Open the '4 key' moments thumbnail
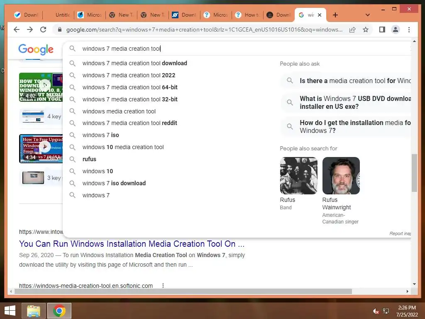 click(x=33, y=116)
